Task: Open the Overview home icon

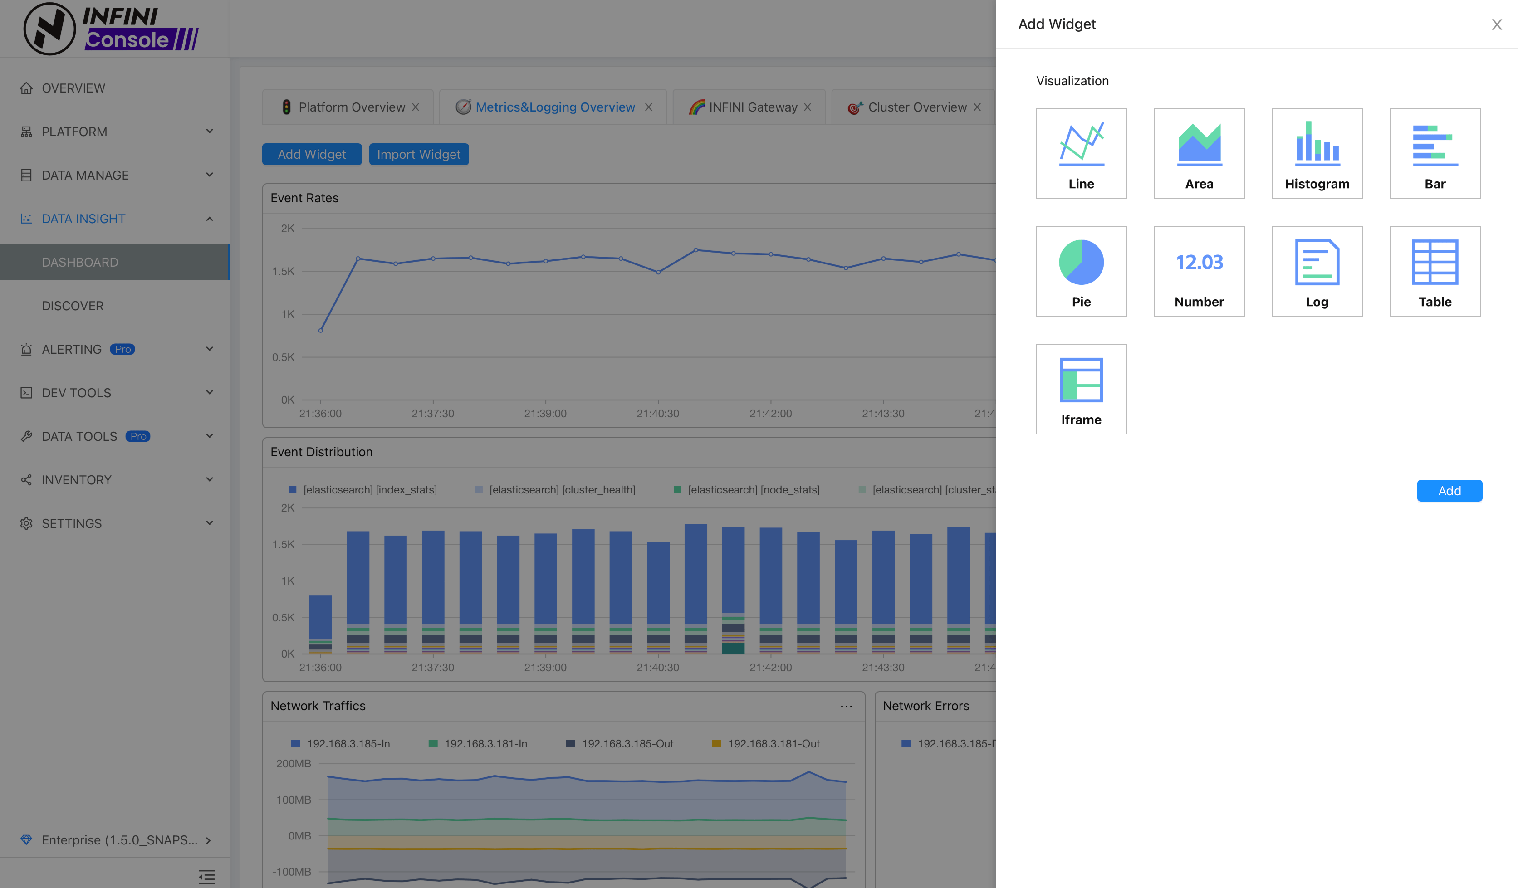Action: pos(26,88)
